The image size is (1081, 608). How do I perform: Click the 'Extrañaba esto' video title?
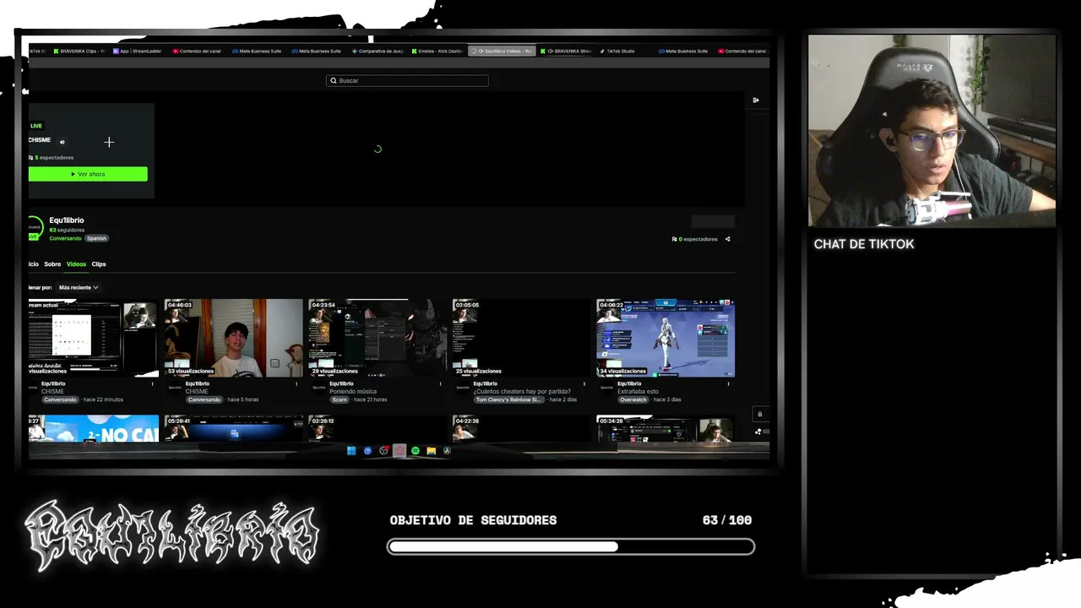coord(638,392)
